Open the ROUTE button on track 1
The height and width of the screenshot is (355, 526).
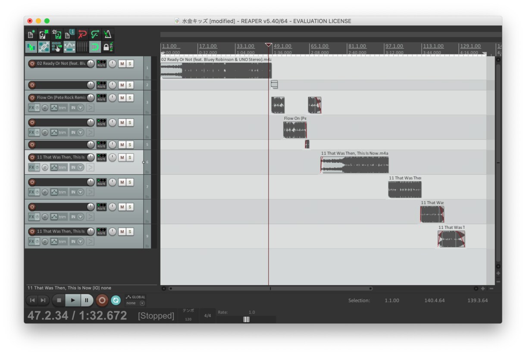[101, 64]
